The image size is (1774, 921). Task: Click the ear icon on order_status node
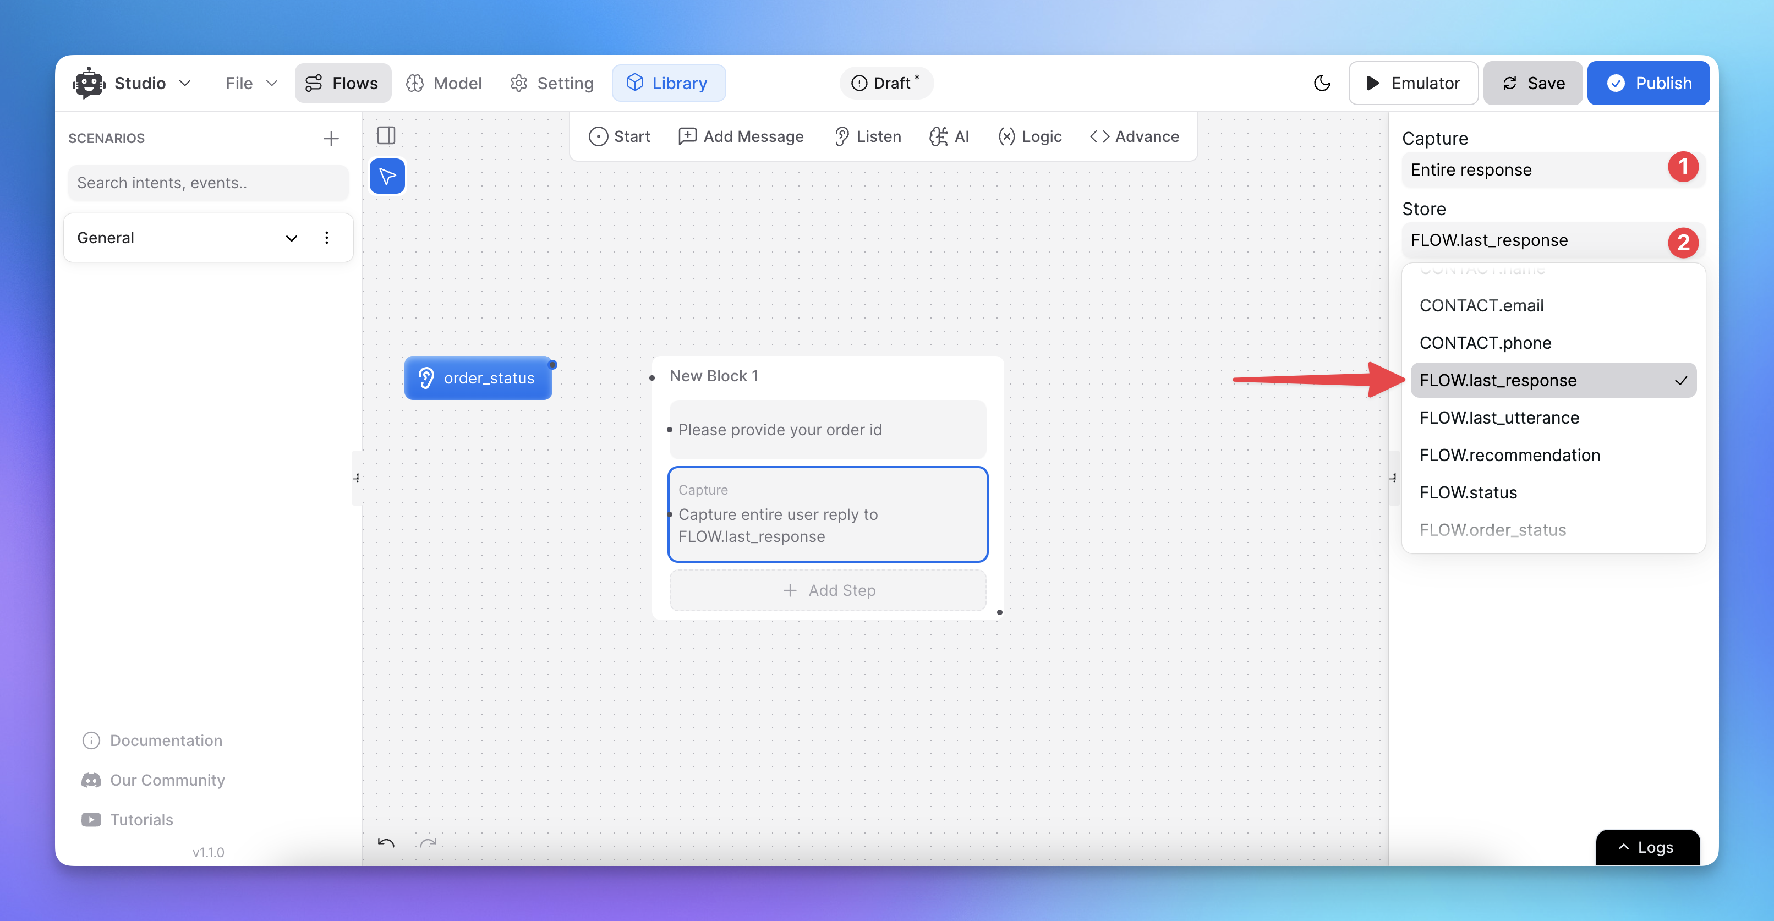(426, 378)
